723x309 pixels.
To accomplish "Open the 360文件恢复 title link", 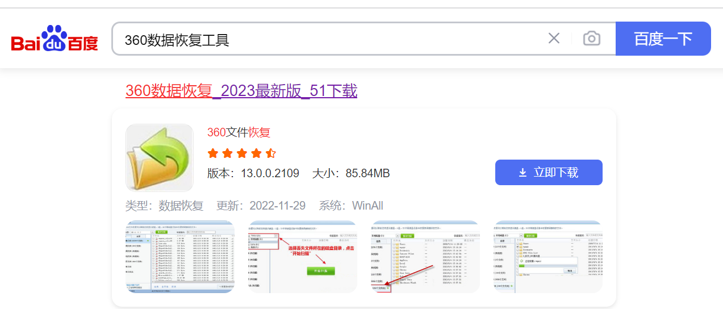I will [239, 132].
